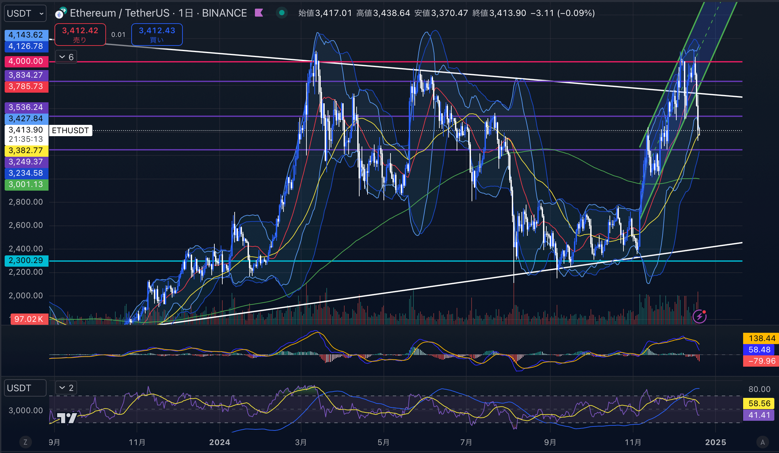Click the orange 138.44 MACD value label
The width and height of the screenshot is (779, 453).
(x=761, y=338)
